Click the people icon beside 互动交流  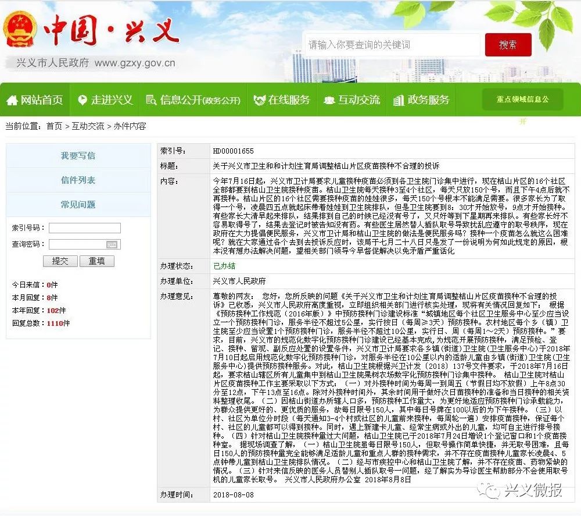(x=329, y=100)
